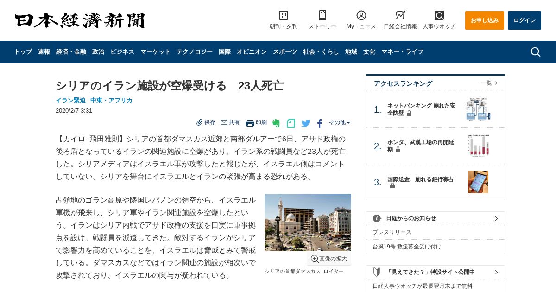This screenshot has width=556, height=292.
Task: Open the ストーリー book icon
Action: (x=322, y=15)
